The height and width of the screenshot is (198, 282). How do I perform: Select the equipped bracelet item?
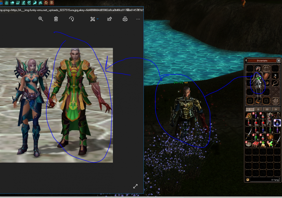[x=267, y=83]
